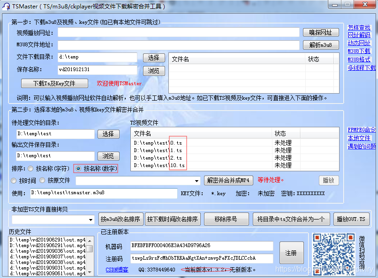Open the dropdown next to 按原文件
This screenshot has width=378, height=278.
coord(197,181)
